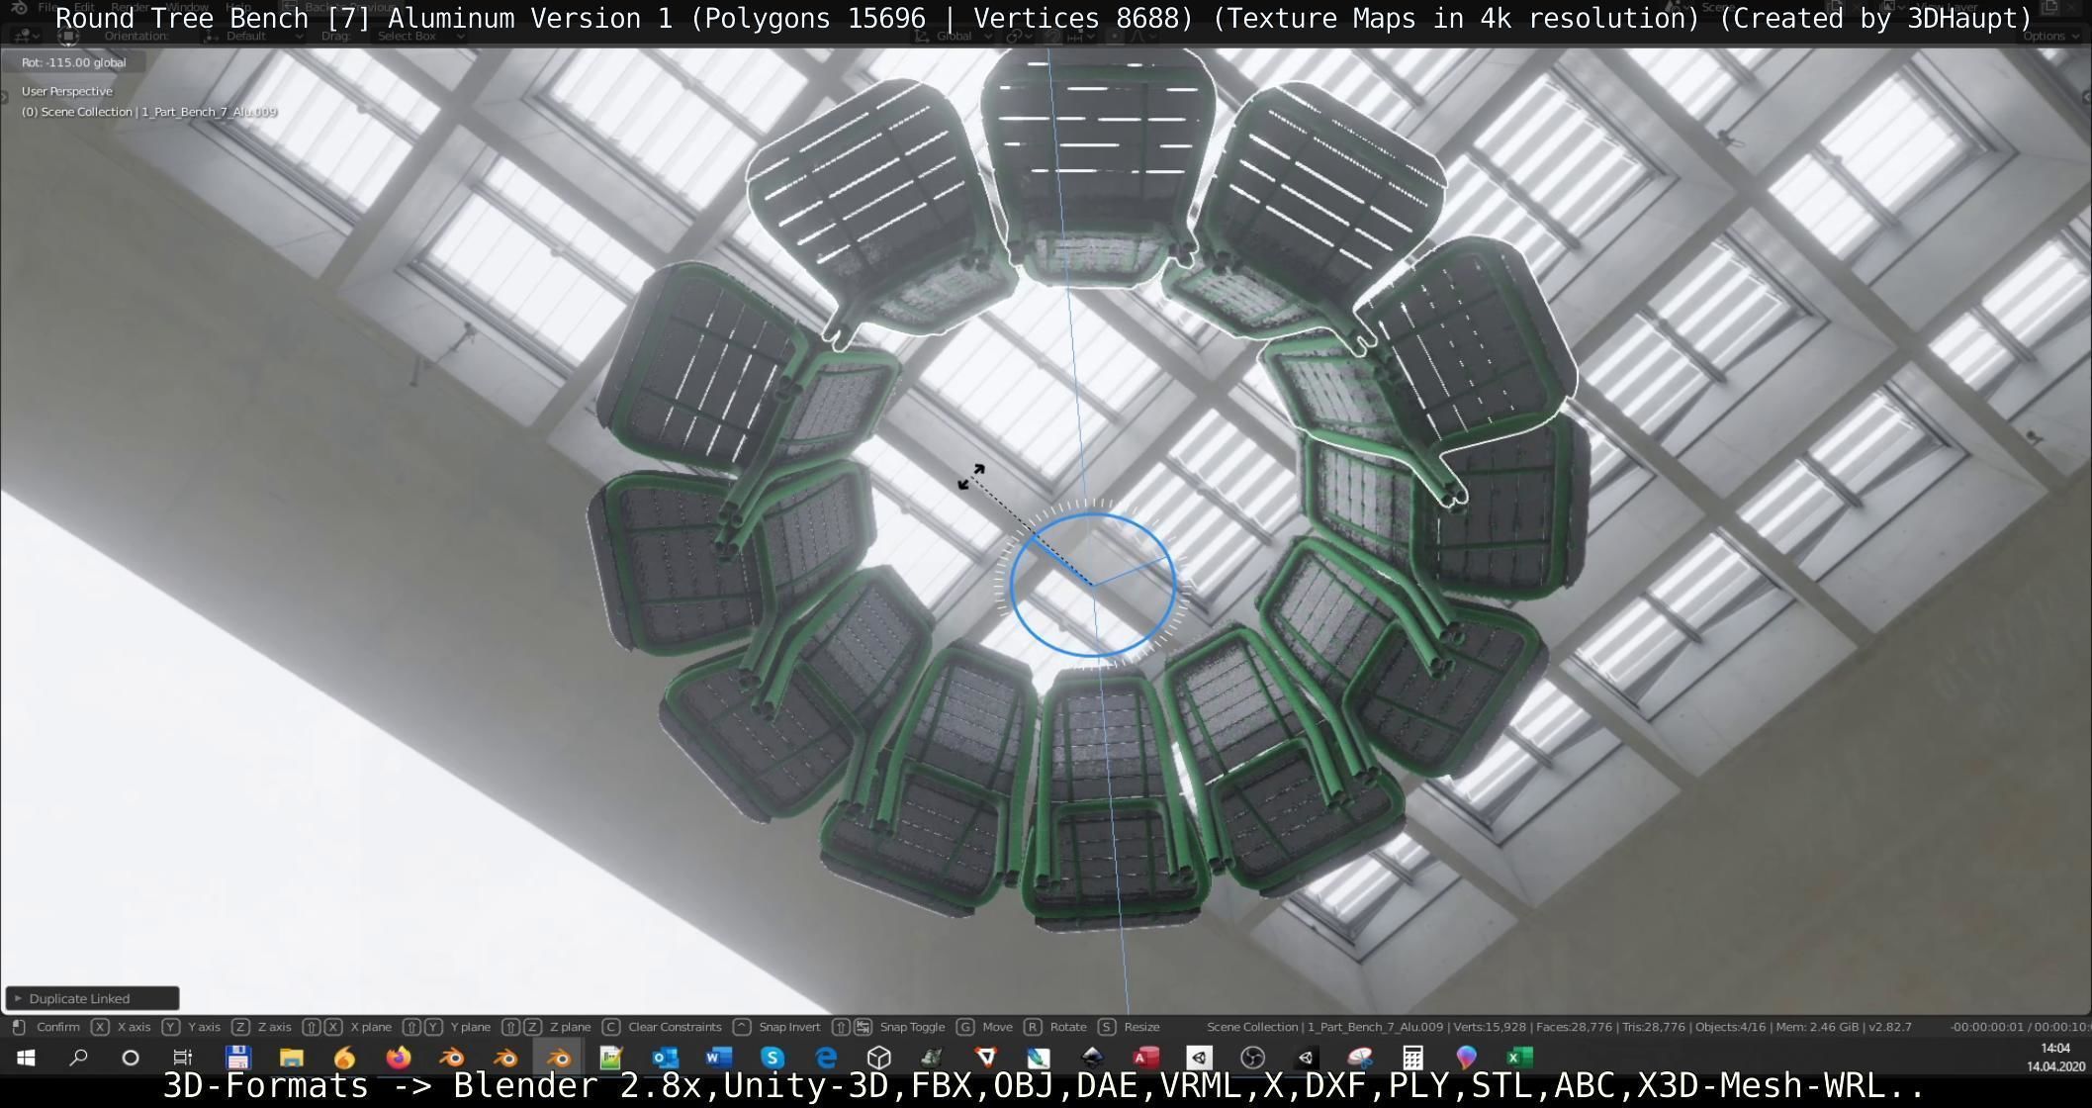Open the Drag Select Box dropdown
This screenshot has width=2092, height=1108.
tap(419, 36)
